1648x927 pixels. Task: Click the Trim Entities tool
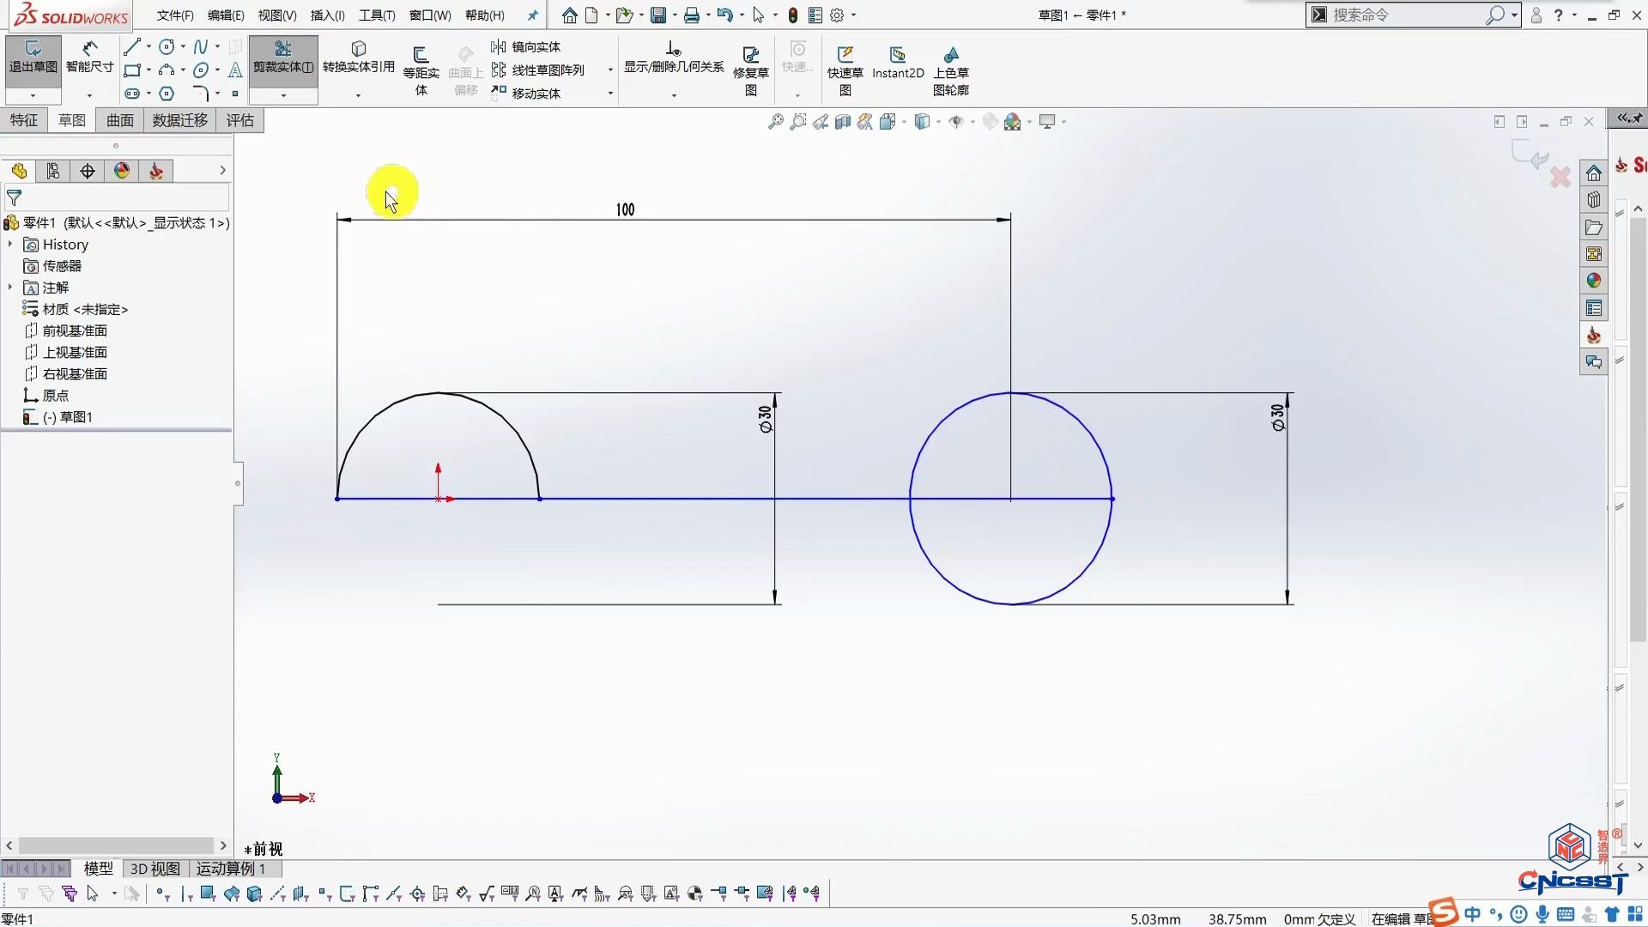click(283, 60)
